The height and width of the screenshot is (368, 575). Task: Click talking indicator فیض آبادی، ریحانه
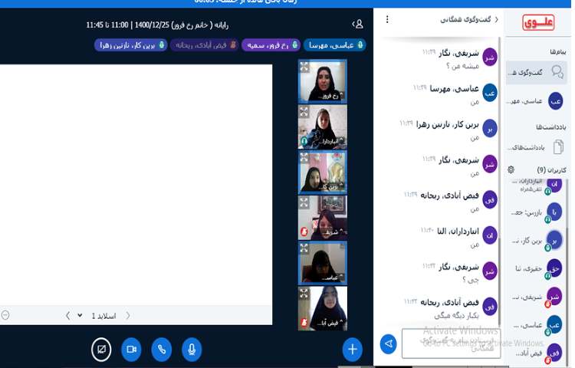click(x=204, y=45)
